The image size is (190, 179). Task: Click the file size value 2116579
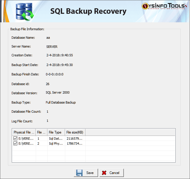click(x=74, y=138)
